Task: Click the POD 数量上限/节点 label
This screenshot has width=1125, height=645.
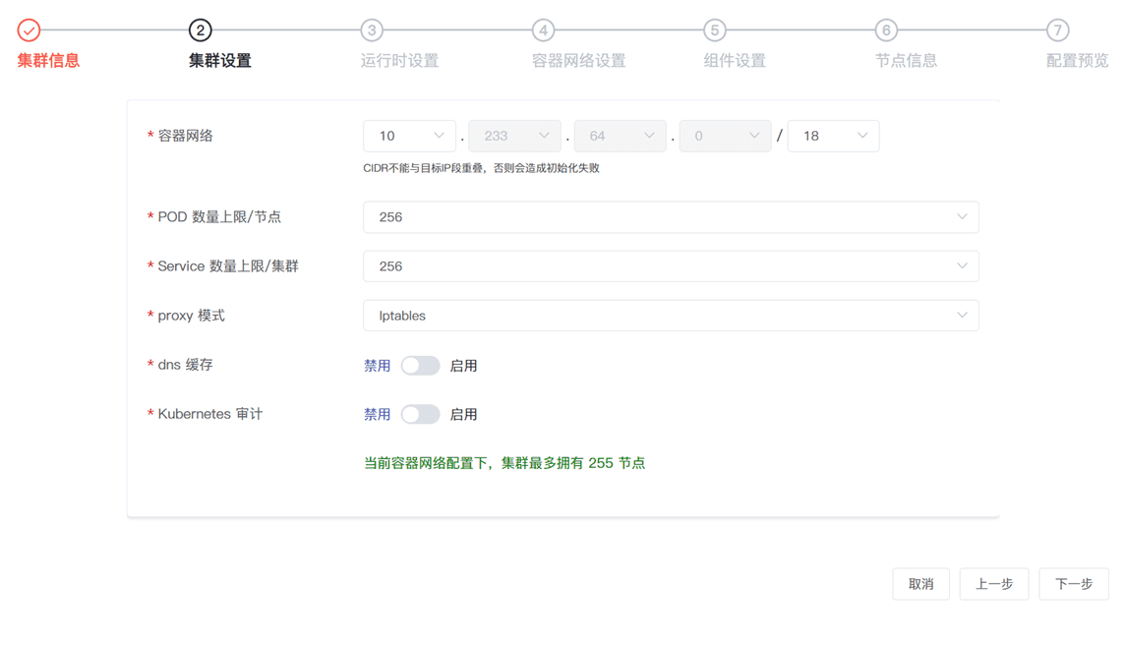Action: (219, 216)
